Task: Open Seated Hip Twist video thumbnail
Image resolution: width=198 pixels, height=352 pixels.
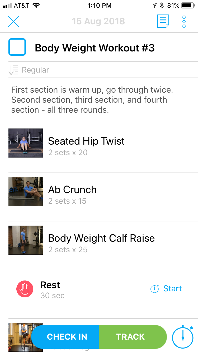Action: click(x=26, y=143)
